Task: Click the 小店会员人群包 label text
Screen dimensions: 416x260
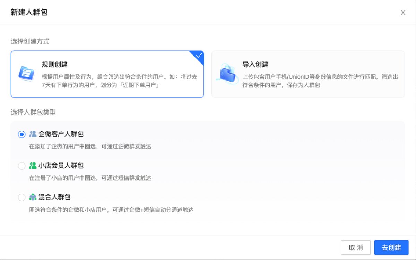Action: pos(61,166)
